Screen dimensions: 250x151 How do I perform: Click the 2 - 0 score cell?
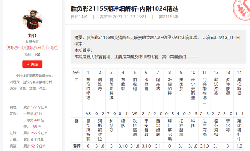pyautogui.click(x=158, y=114)
